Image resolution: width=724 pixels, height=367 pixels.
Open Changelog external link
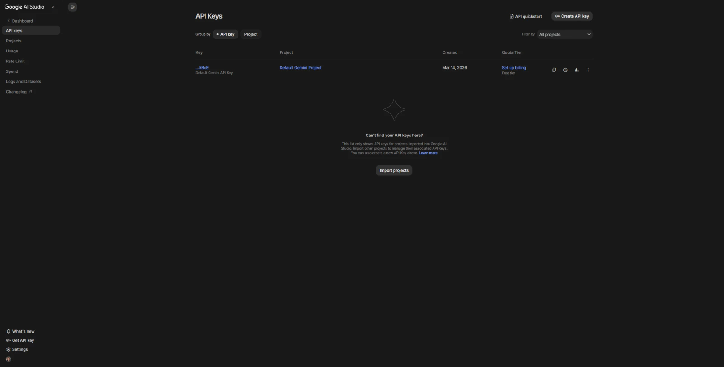(x=19, y=92)
